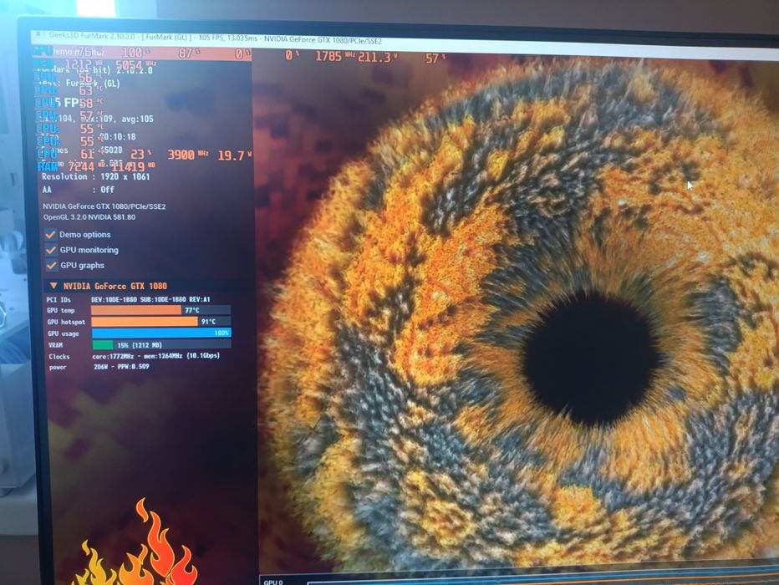This screenshot has width=779, height=585.
Task: Click the 'DEV:10DE-1B80 SUB:10DE-1B80 REV:A1' value
Action: (150, 299)
